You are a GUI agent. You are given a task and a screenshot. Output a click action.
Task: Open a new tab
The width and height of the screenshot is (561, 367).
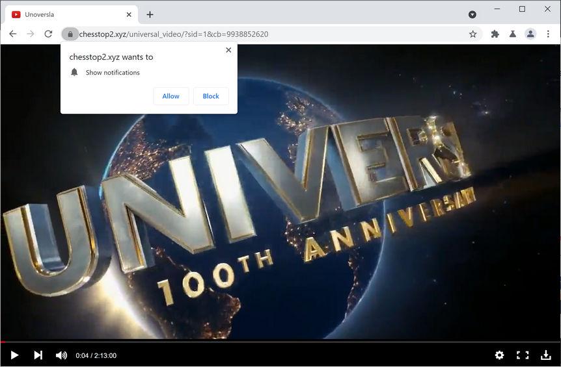[x=150, y=14]
